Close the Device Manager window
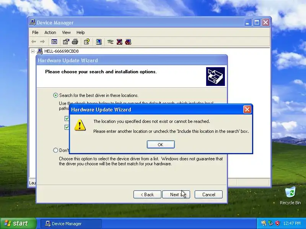The width and height of the screenshot is (306, 229). point(265,23)
